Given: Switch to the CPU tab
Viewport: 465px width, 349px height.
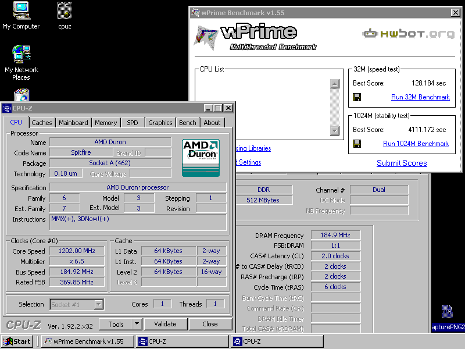Looking at the screenshot, I should pyautogui.click(x=16, y=122).
